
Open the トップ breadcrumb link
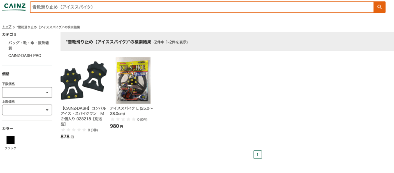tap(7, 27)
